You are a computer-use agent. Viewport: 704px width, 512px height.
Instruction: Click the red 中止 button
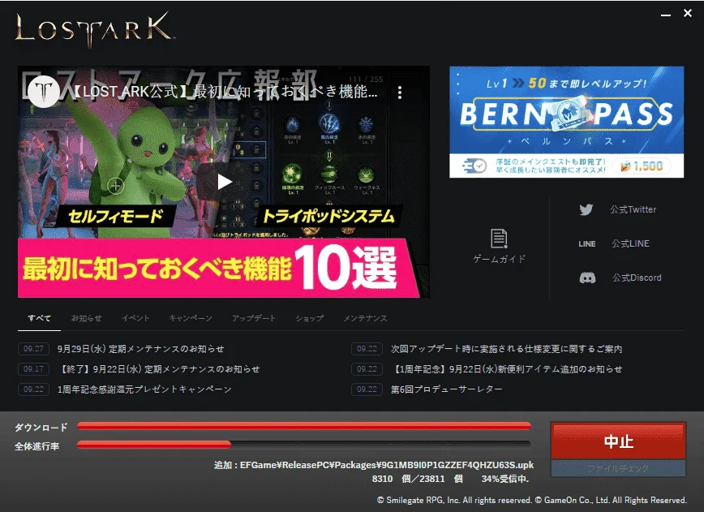coord(618,441)
